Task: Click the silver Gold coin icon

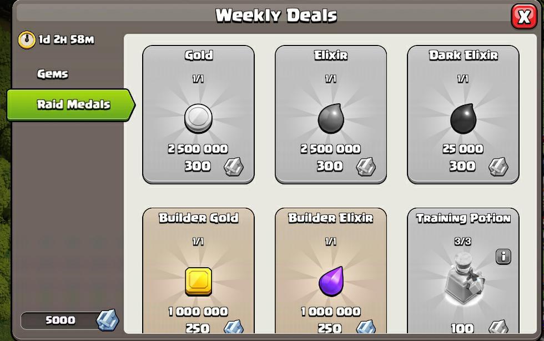Action: pyautogui.click(x=198, y=119)
